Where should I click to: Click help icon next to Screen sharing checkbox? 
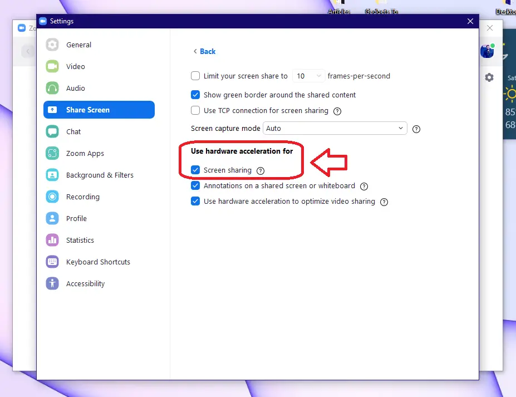tap(261, 171)
